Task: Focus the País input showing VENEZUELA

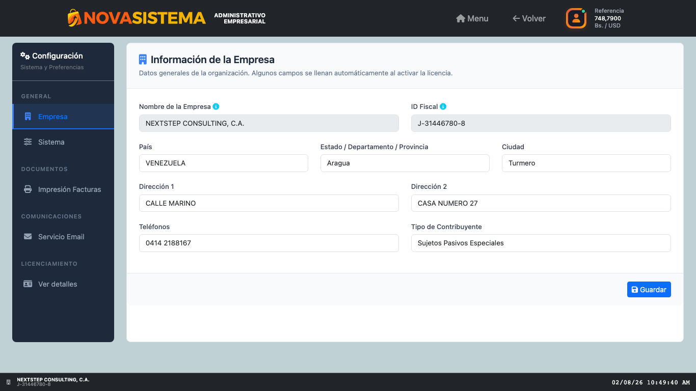Action: pos(224,163)
